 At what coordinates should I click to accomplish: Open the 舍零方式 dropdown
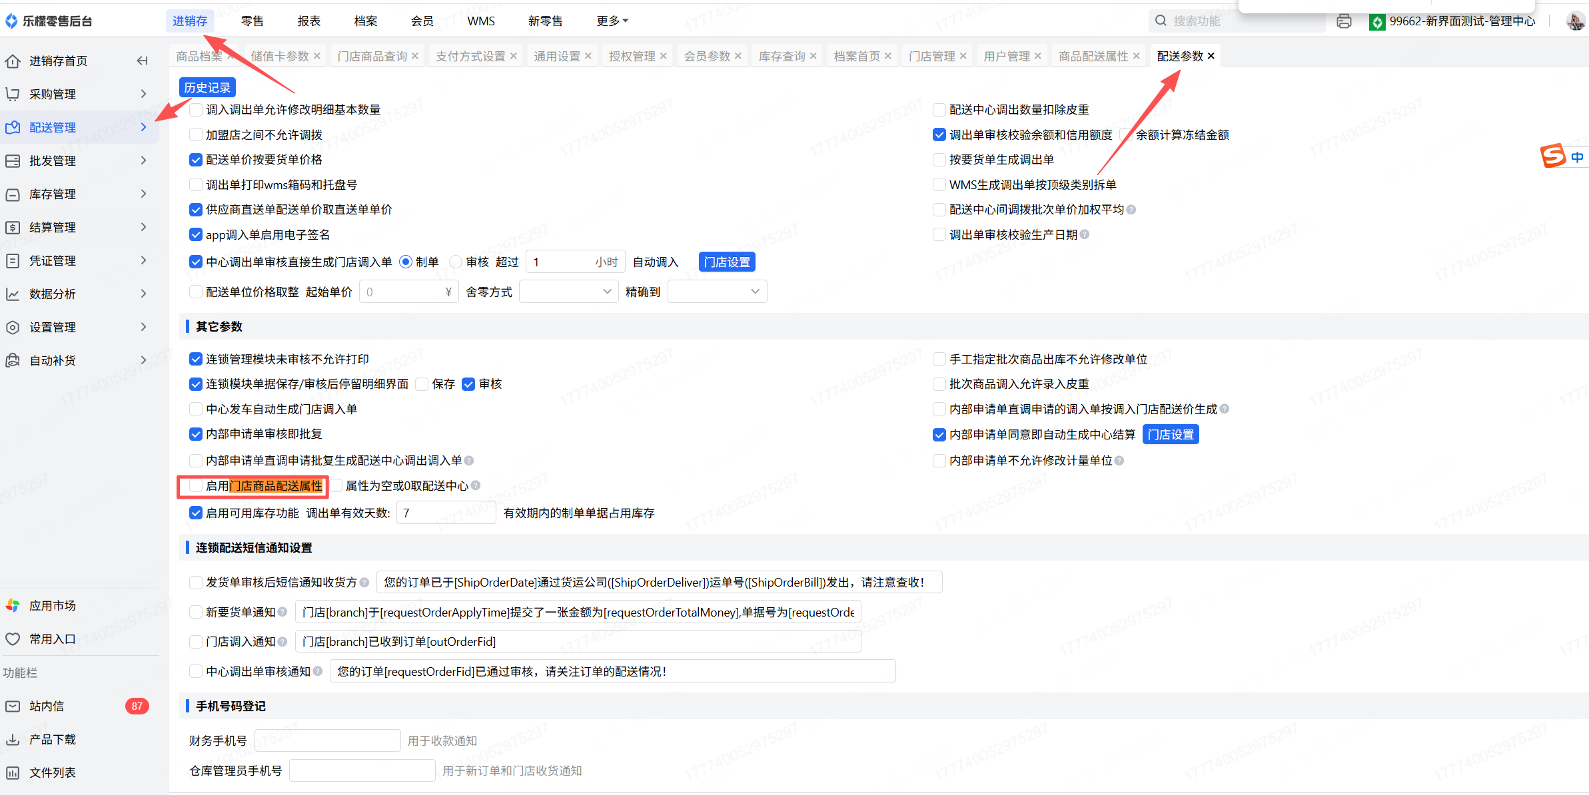[568, 292]
